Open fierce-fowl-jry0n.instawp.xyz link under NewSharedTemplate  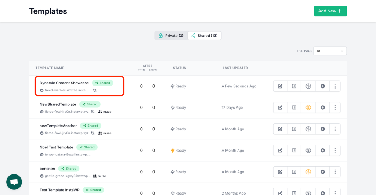[x=66, y=112]
